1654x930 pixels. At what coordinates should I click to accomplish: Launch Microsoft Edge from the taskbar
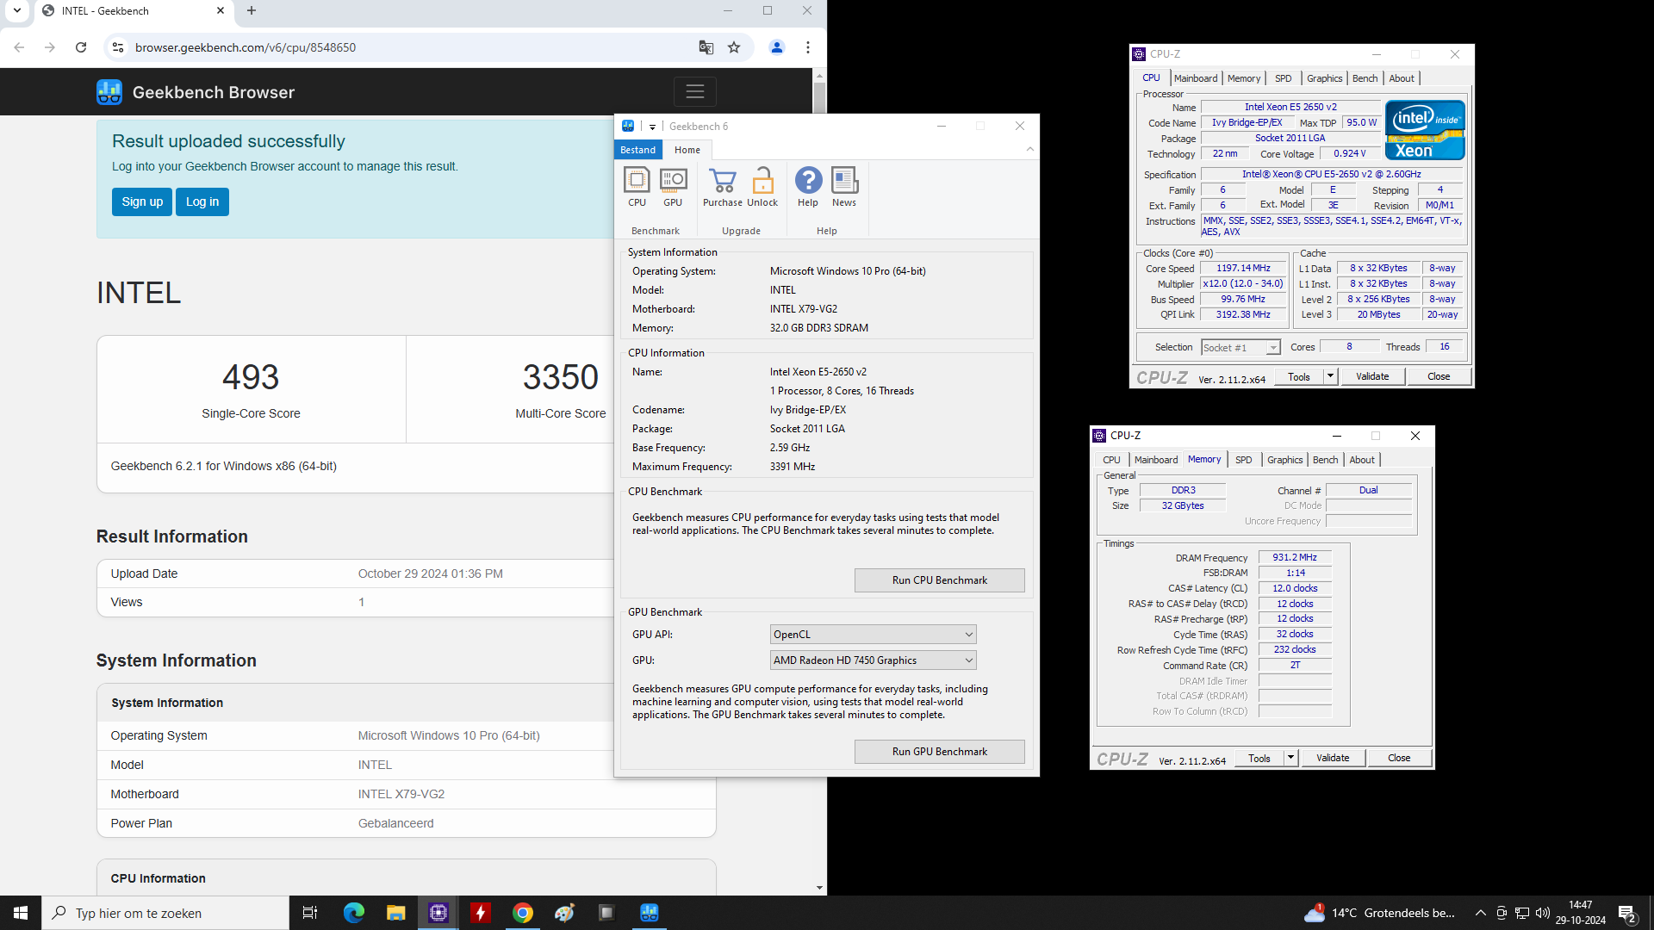pos(353,913)
